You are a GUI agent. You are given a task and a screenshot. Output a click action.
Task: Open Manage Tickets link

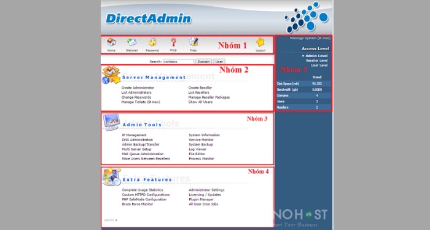point(141,102)
